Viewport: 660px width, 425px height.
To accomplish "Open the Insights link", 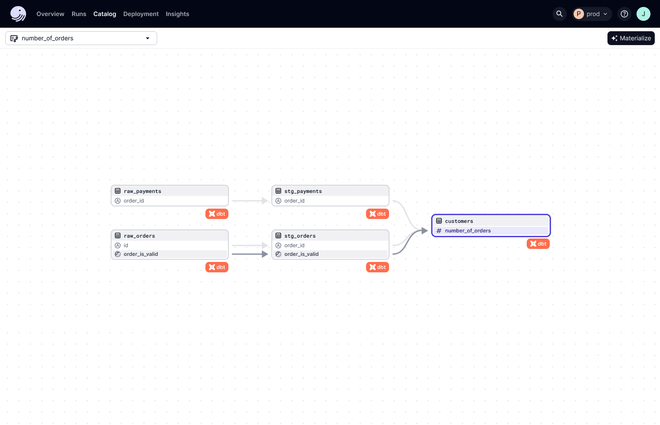I will (177, 14).
